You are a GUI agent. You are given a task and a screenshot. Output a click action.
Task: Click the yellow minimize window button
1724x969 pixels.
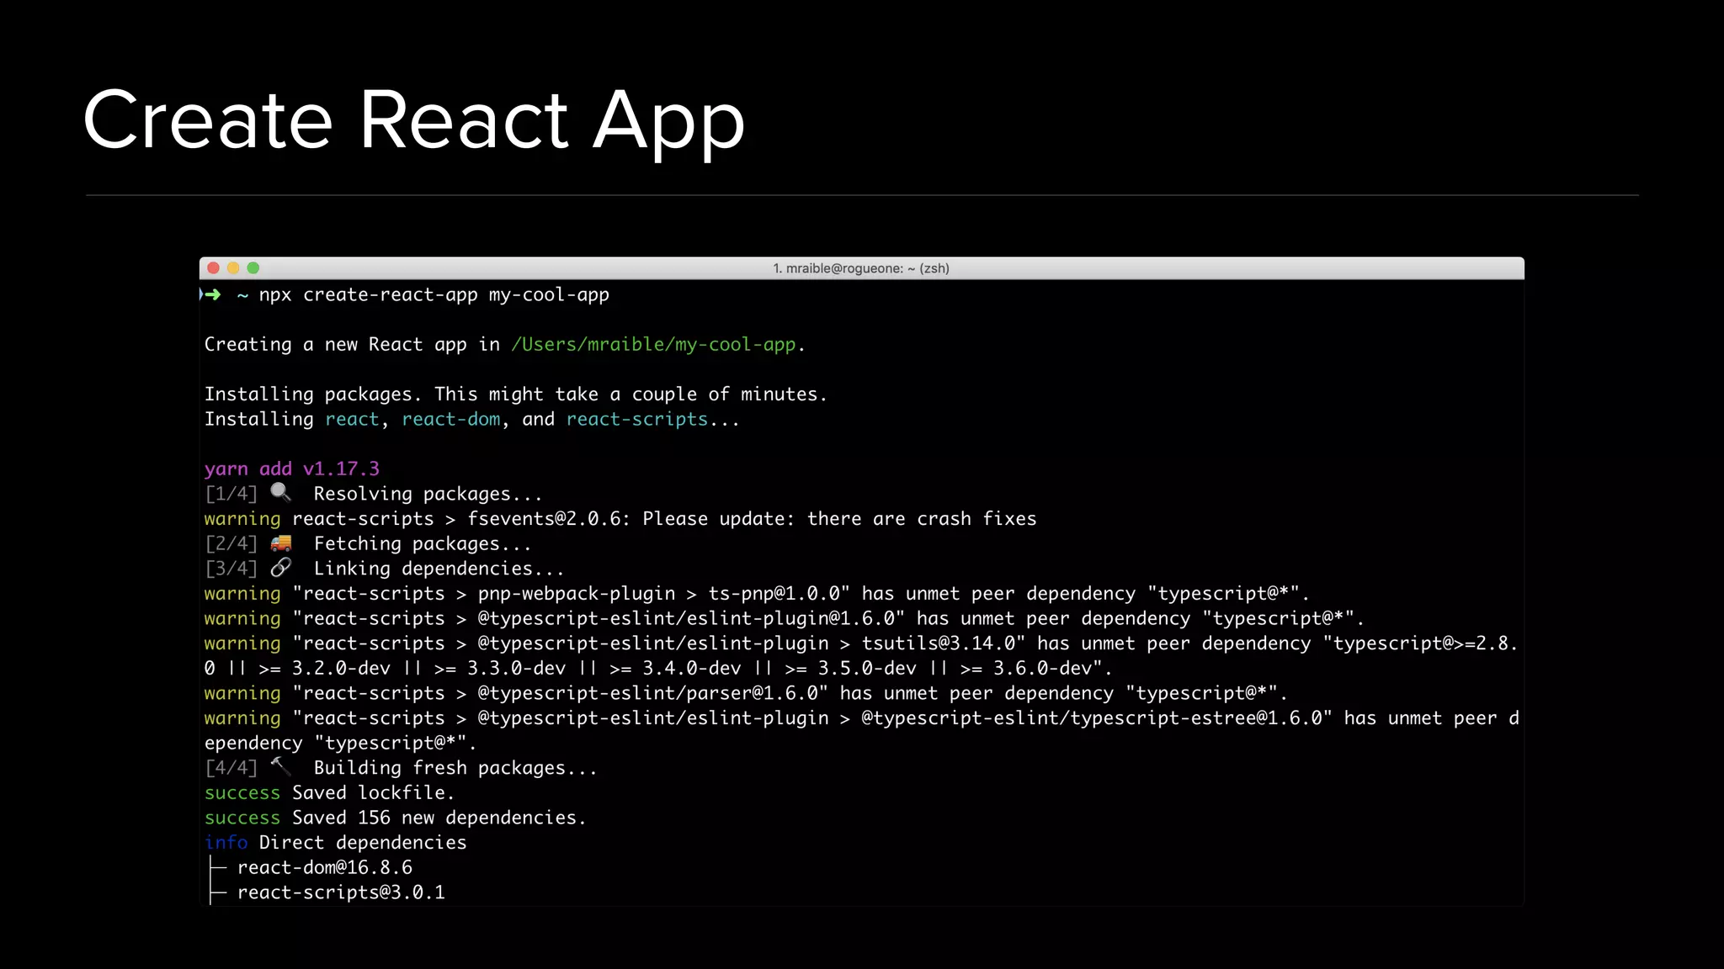tap(233, 268)
